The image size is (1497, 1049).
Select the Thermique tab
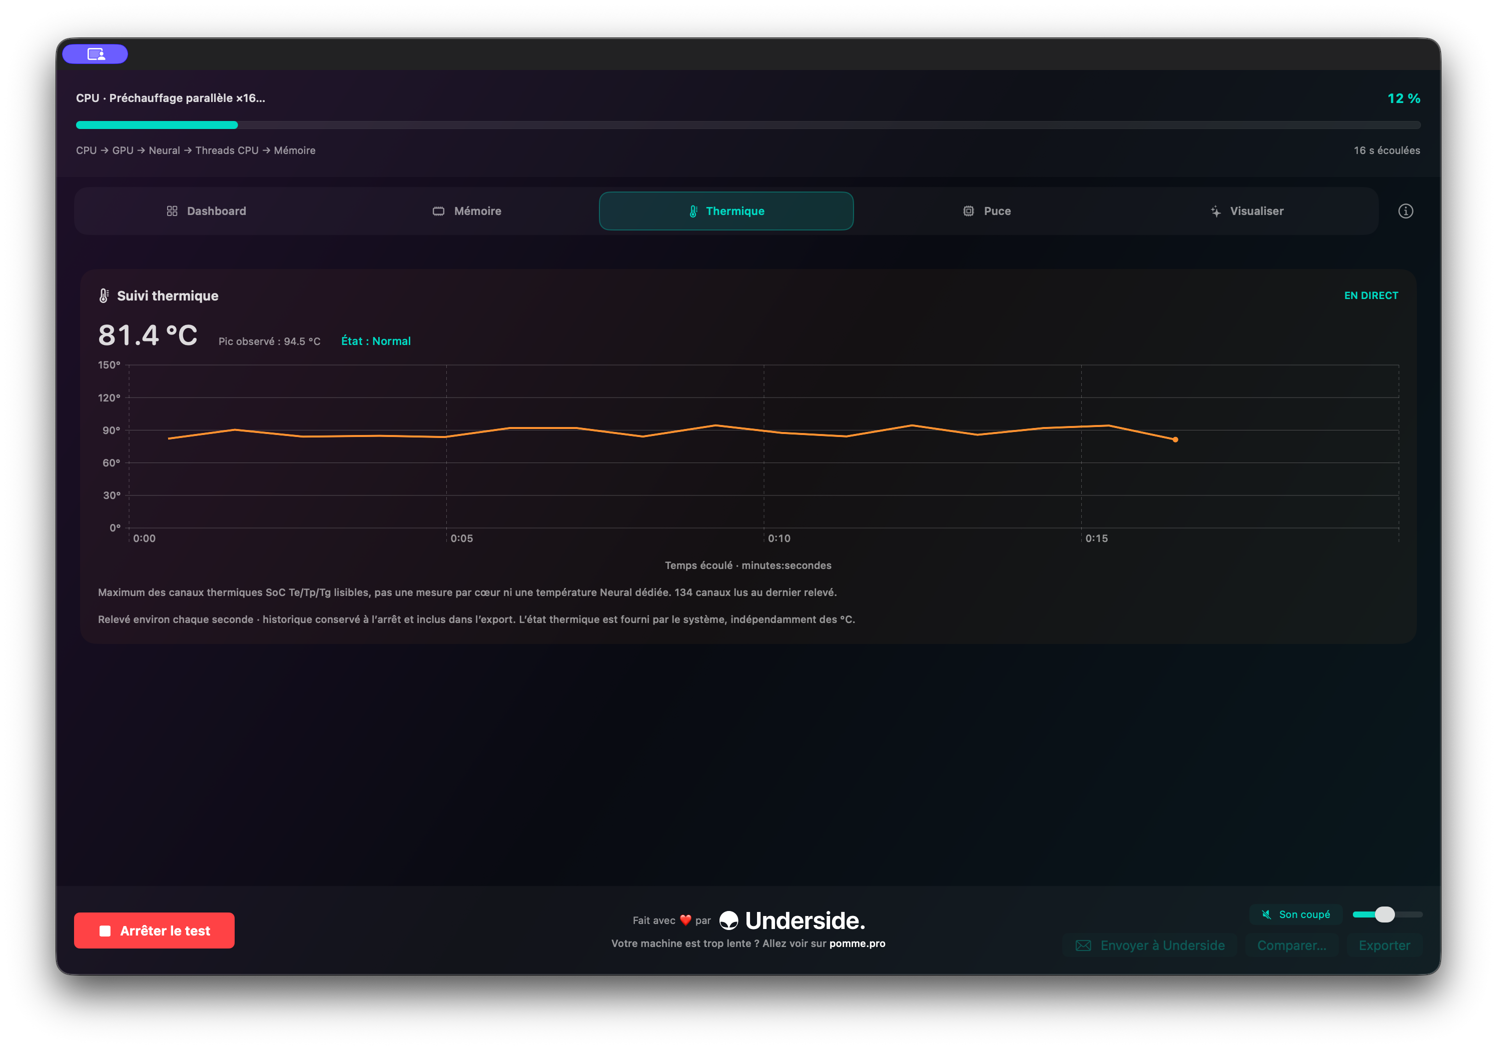tap(726, 211)
